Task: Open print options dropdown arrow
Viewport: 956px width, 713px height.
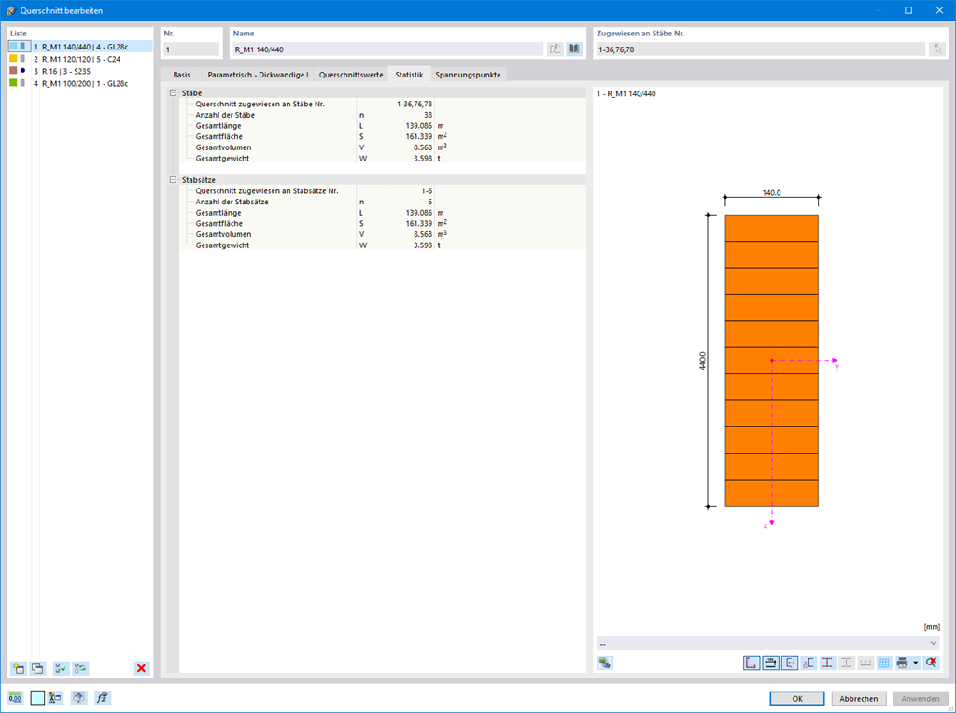Action: (x=916, y=663)
